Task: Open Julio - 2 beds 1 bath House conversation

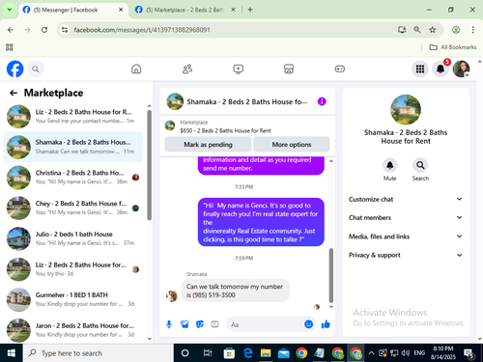Action: [x=72, y=238]
